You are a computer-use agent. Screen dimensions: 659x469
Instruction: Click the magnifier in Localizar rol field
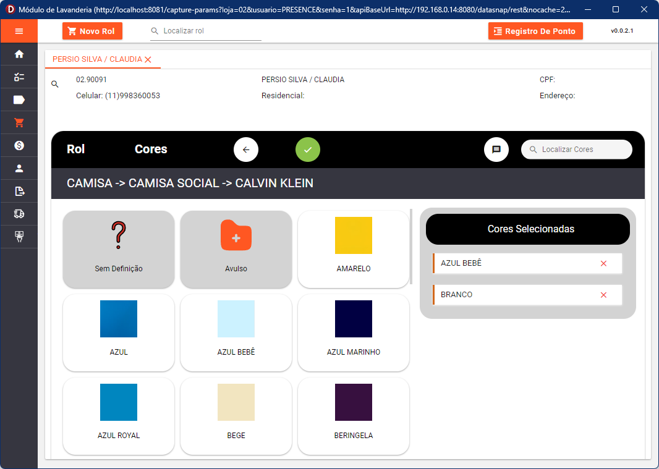point(155,31)
